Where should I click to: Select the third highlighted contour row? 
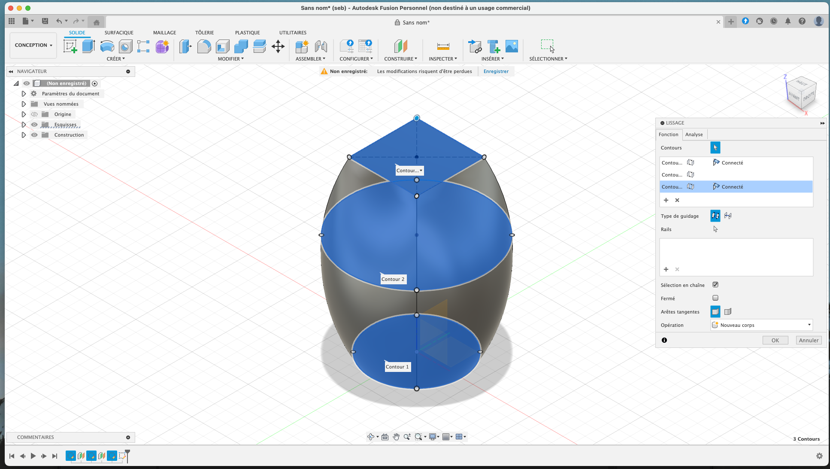pyautogui.click(x=736, y=186)
